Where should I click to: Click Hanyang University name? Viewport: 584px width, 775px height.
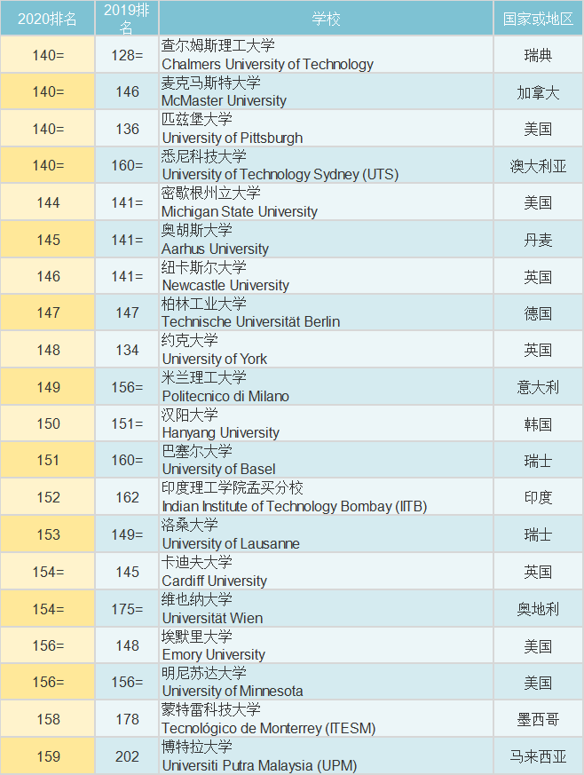click(220, 433)
